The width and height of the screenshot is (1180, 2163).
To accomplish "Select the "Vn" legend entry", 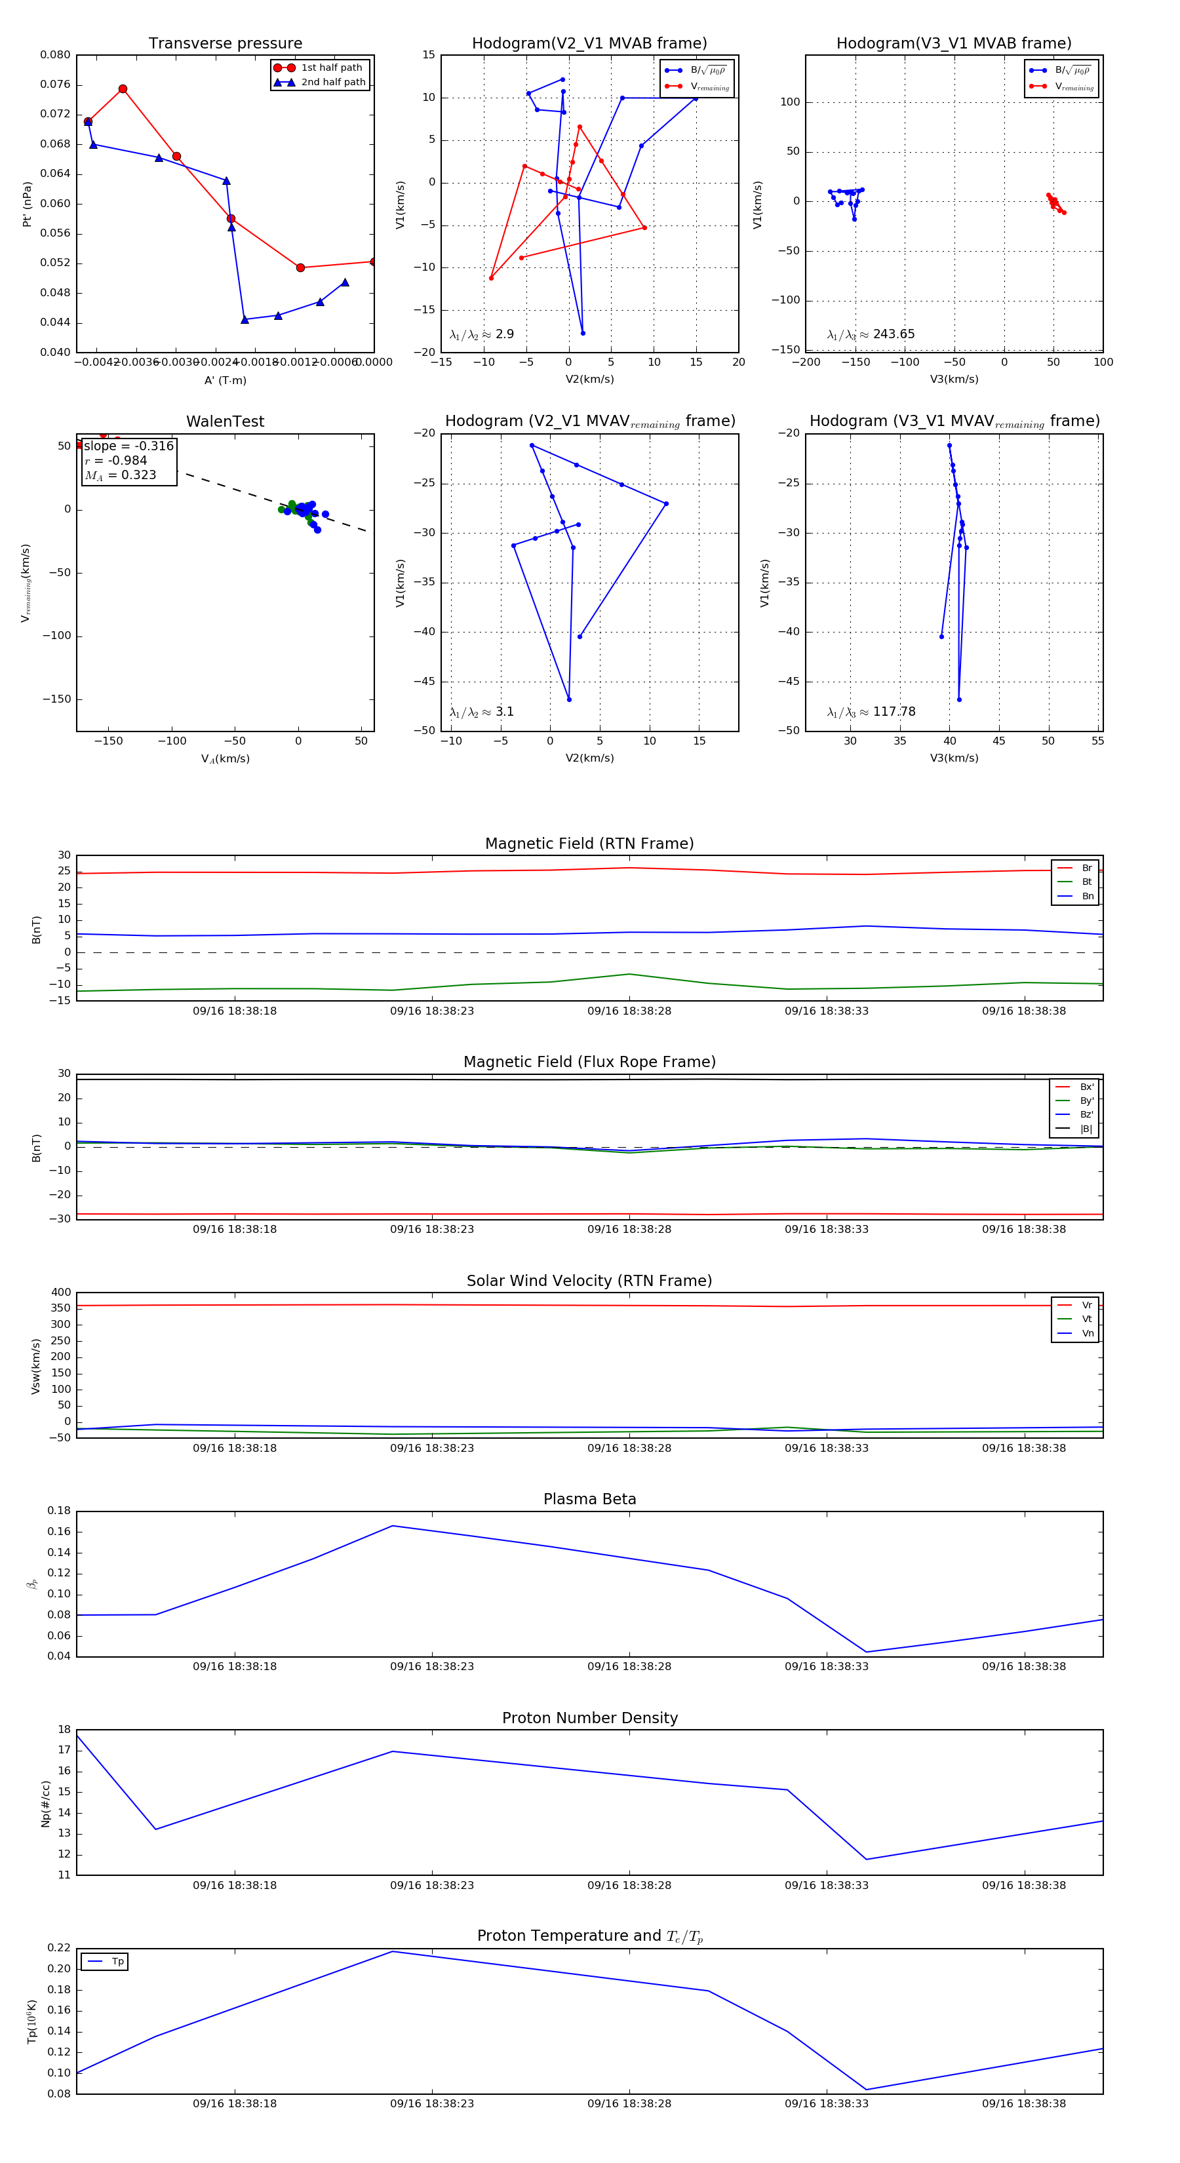I will click(1075, 1333).
